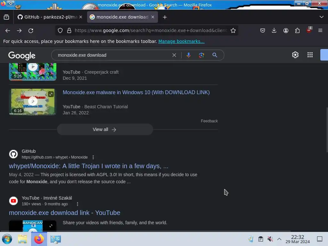This screenshot has height=246, width=328.
Task: Switch to GitHub pankoza2-pl tab
Action: click(x=50, y=17)
